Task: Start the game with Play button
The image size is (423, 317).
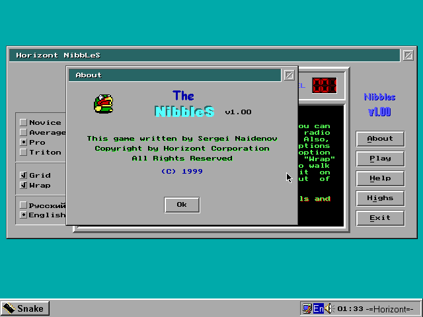Action: click(380, 158)
